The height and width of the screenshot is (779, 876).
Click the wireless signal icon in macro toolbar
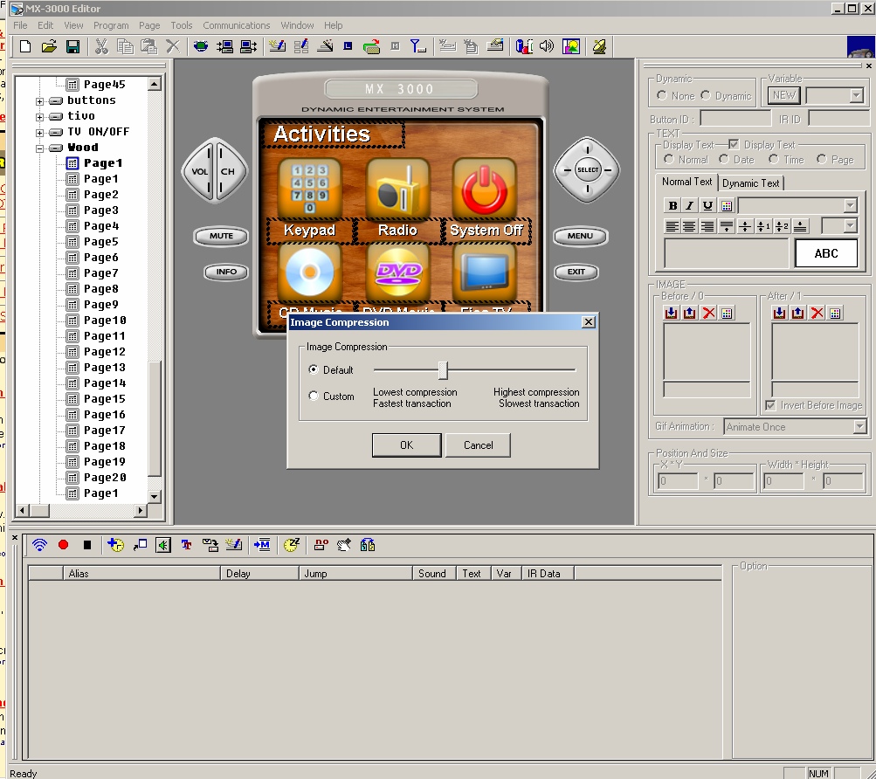[x=39, y=545]
